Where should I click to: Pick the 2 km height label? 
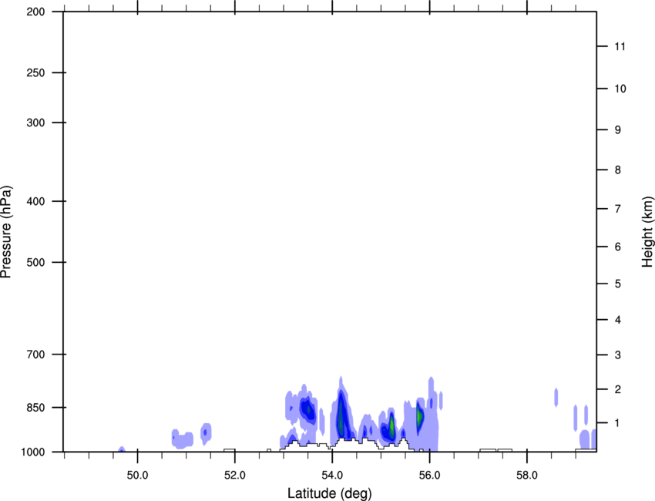(x=618, y=389)
